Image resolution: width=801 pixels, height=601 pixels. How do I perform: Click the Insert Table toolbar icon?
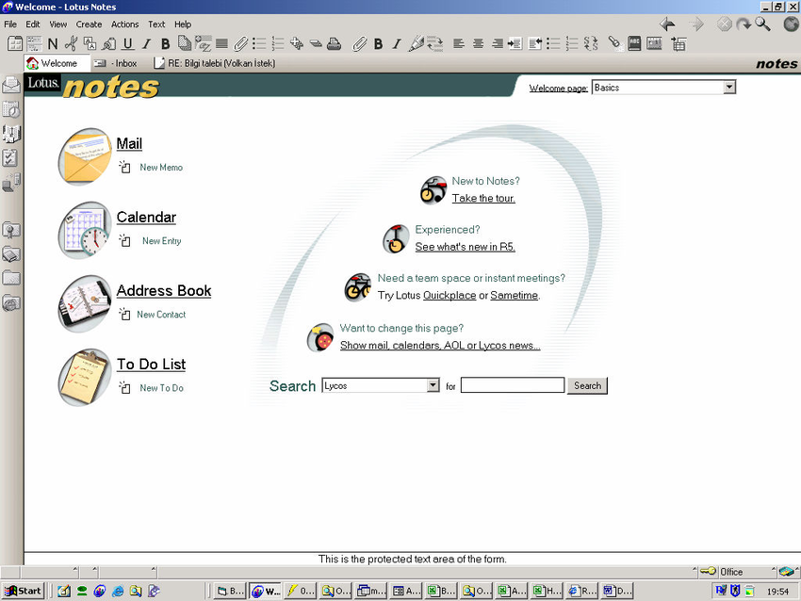678,44
